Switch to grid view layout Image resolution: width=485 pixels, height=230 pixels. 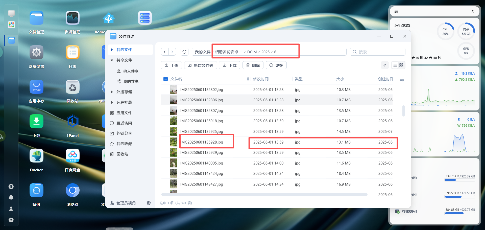(401, 65)
